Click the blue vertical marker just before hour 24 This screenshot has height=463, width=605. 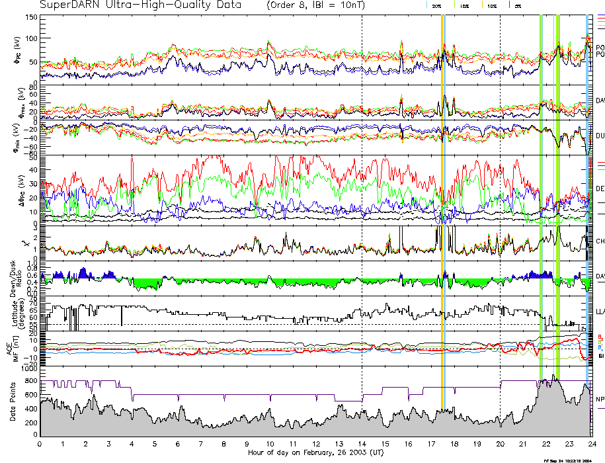[586, 198]
